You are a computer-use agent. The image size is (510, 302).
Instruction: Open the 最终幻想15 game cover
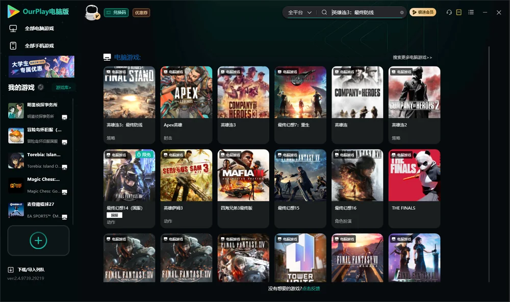click(300, 175)
